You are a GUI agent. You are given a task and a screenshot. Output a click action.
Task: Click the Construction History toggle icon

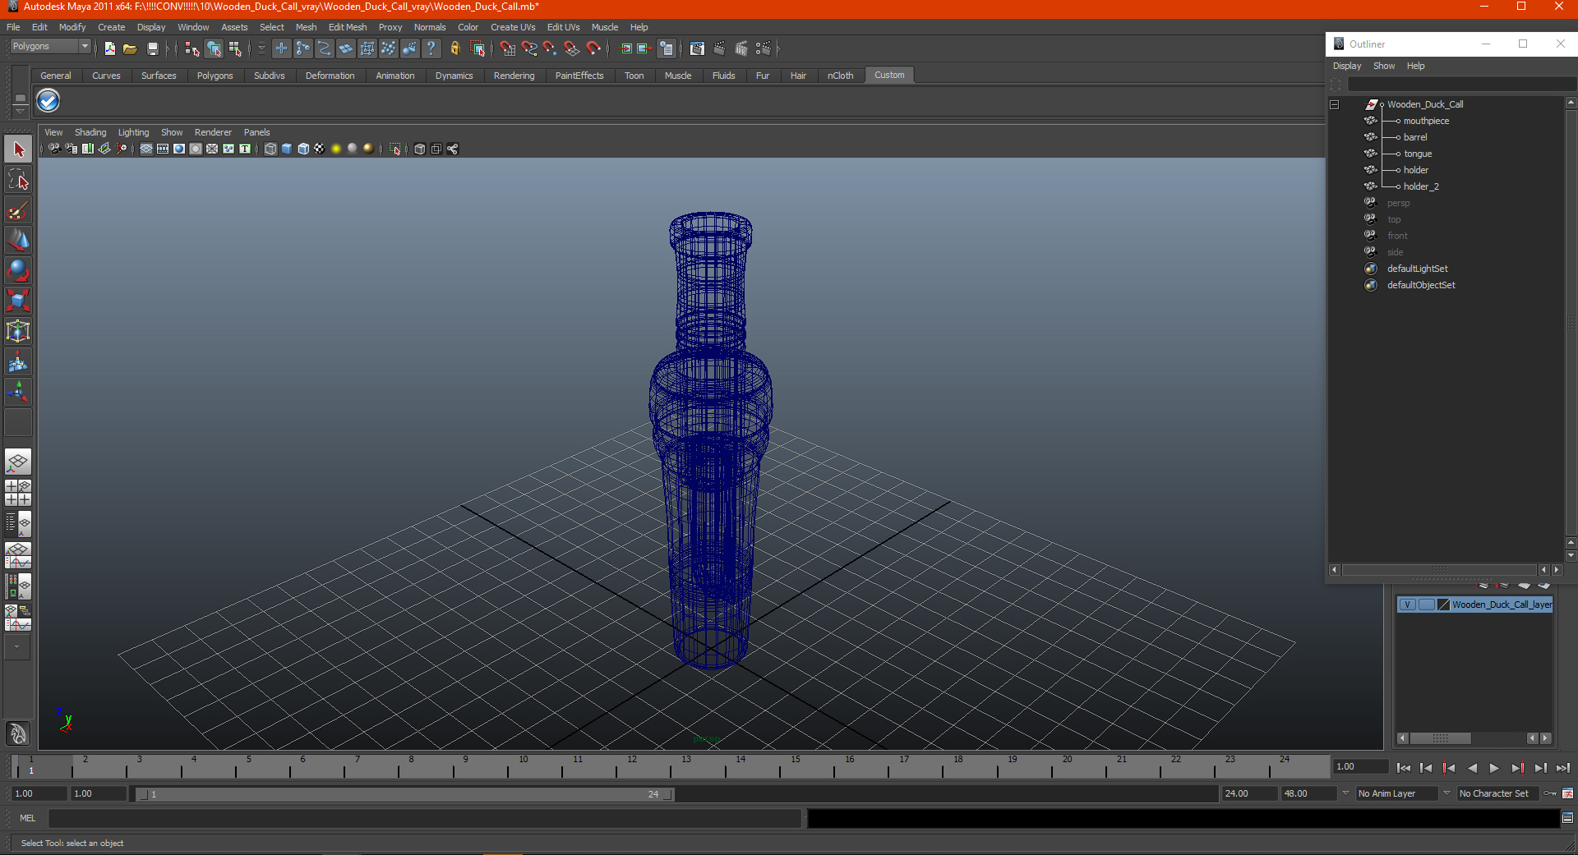pos(667,49)
